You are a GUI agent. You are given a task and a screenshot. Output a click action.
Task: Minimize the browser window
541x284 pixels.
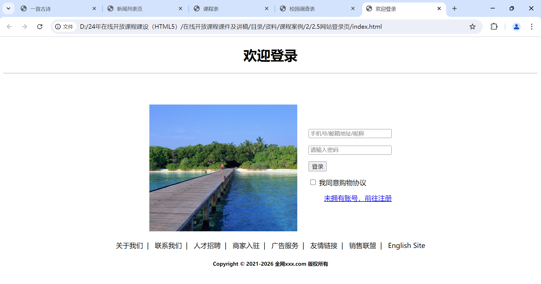[x=493, y=8]
